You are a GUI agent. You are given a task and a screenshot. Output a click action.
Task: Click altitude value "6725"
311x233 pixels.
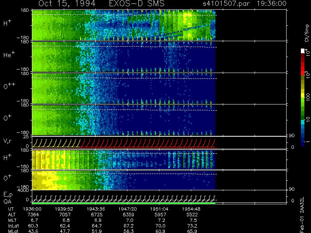tap(97, 215)
